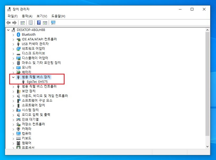Screen dimensions: 216x160
Task: Expand the 카메라 category
Action: pyautogui.click(x=13, y=129)
